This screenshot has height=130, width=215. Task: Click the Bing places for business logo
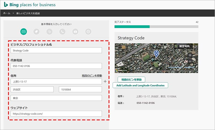point(30,5)
